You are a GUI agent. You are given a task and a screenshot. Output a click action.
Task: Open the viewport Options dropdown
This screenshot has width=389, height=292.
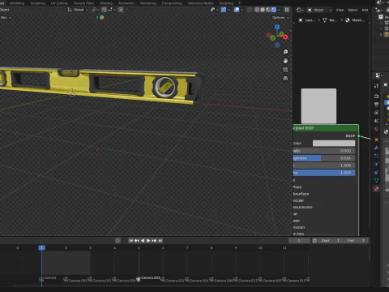[x=280, y=18]
